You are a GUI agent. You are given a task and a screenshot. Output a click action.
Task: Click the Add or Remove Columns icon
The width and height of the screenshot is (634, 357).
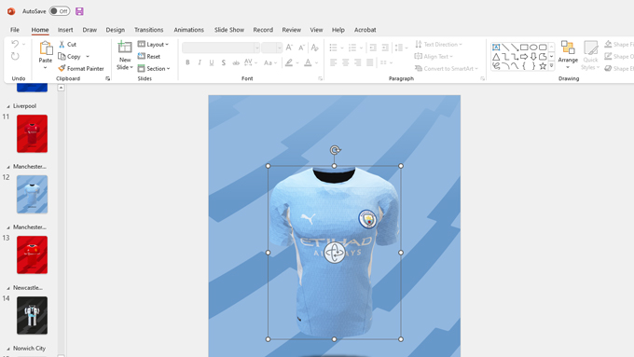[383, 62]
